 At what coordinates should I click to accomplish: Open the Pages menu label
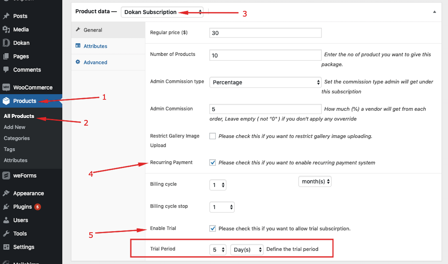pos(21,56)
